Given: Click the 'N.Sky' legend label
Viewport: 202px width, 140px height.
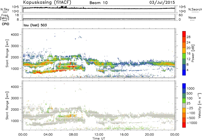Looking at the screenshot, I should coord(5,9).
